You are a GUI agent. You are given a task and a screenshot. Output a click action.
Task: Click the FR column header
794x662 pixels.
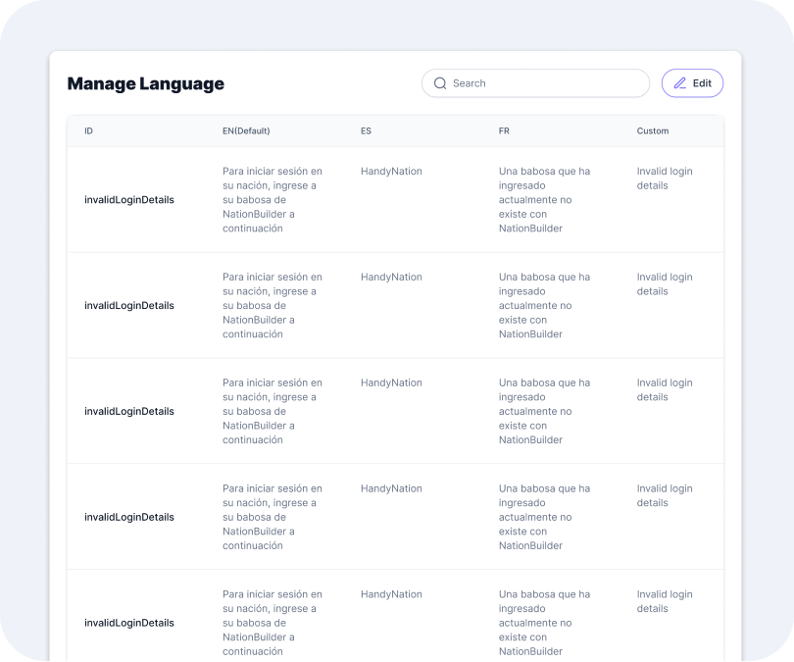(504, 130)
